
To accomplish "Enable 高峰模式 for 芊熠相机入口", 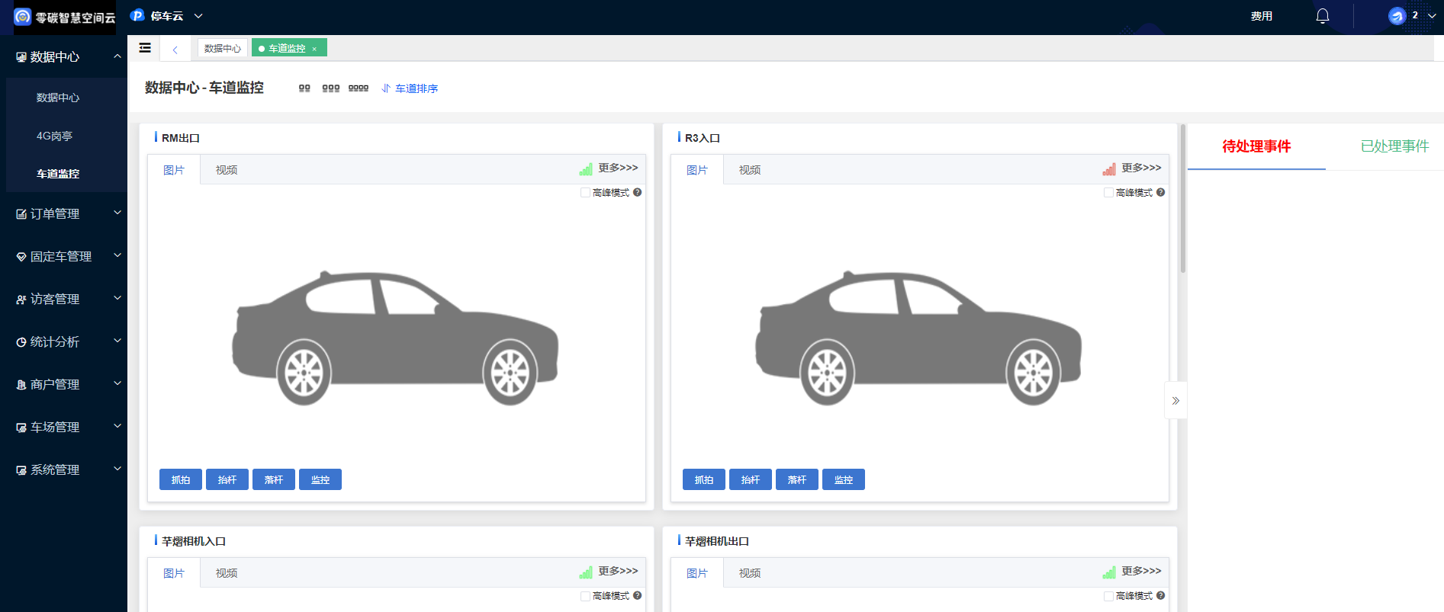I will tap(586, 596).
